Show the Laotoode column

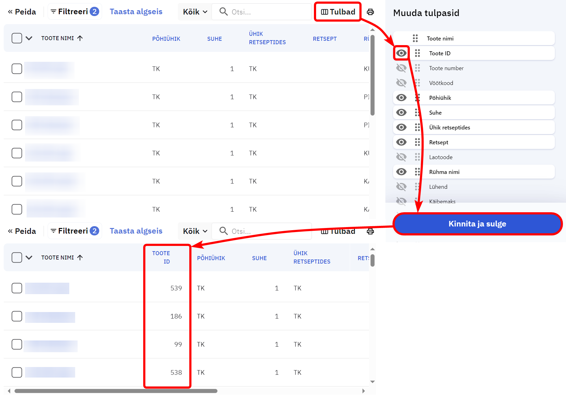coord(401,157)
